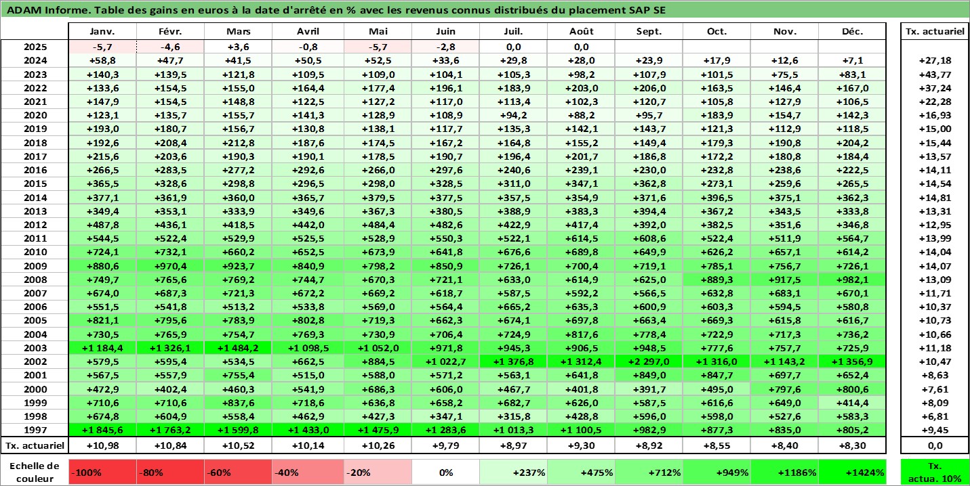Select the -80% color scale swatch

point(170,472)
